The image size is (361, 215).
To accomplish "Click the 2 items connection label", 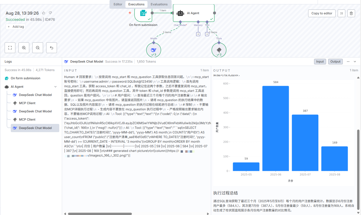I will pos(213,32).
